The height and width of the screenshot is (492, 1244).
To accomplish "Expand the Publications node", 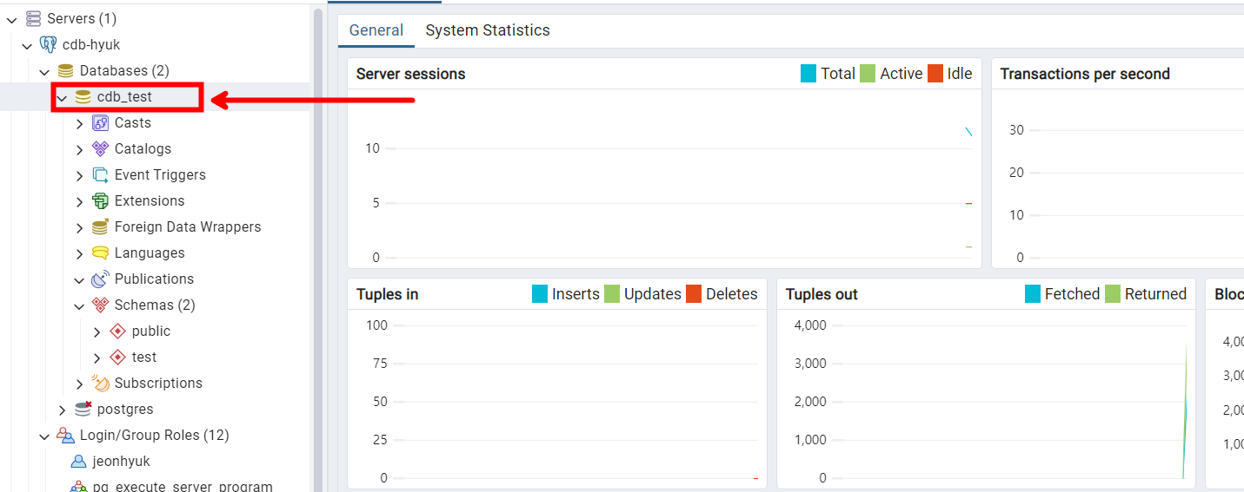I will pos(79,279).
